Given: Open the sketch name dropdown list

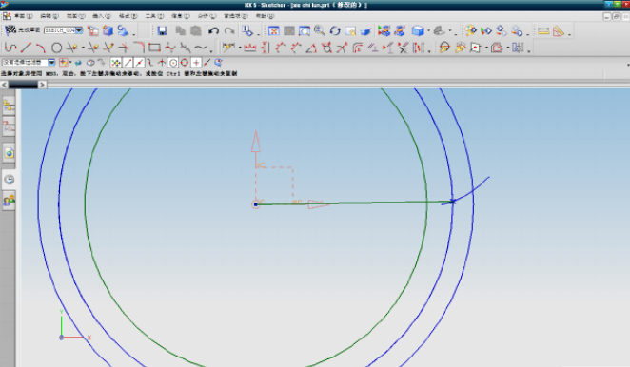Looking at the screenshot, I should click(x=79, y=30).
